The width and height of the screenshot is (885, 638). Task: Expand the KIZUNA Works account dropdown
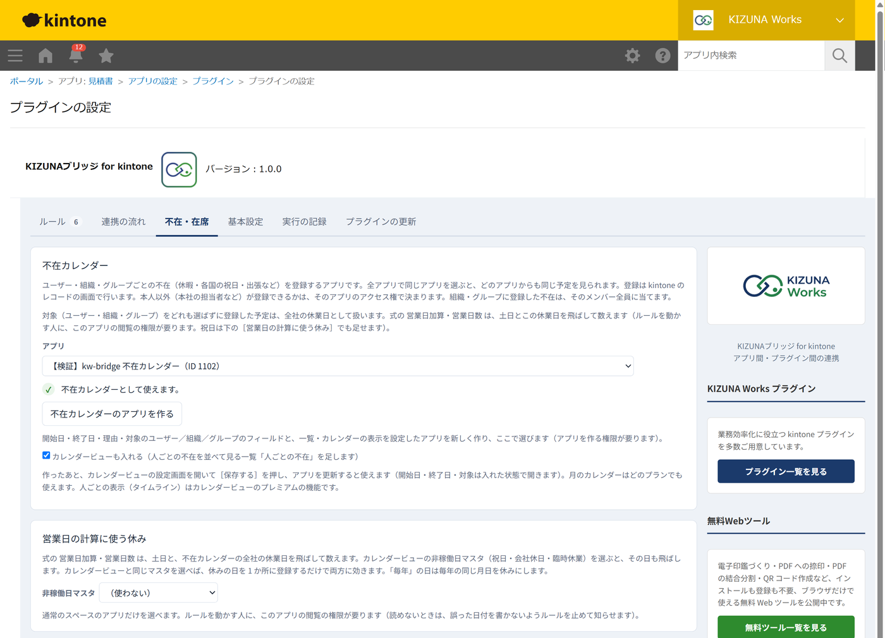tap(839, 20)
